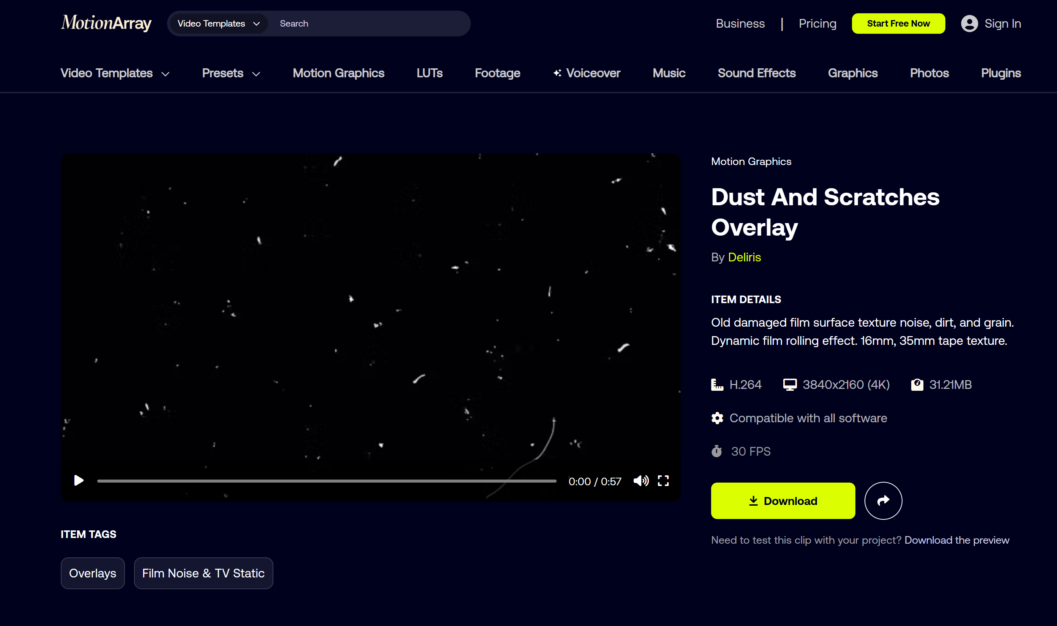Open the Deliris creator profile link
1057x626 pixels.
click(744, 257)
